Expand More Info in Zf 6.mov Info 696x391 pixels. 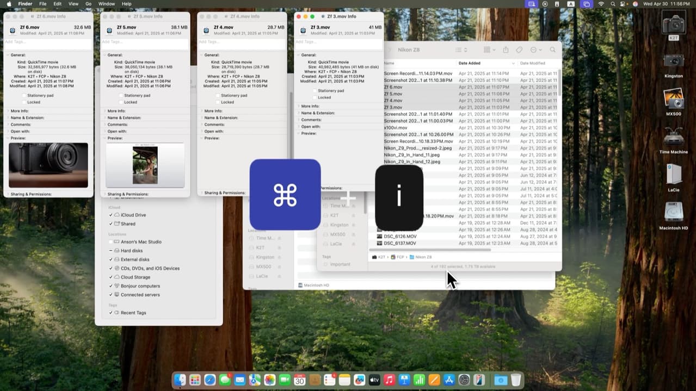[7, 111]
